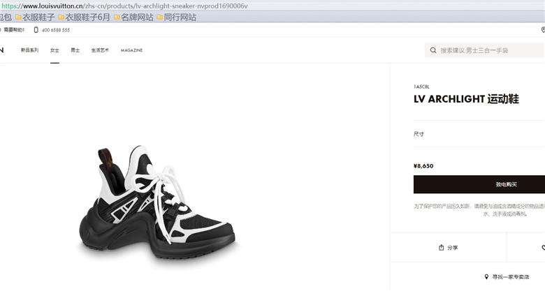
Task: Click the product code 1A5C8L
Action: click(421, 87)
